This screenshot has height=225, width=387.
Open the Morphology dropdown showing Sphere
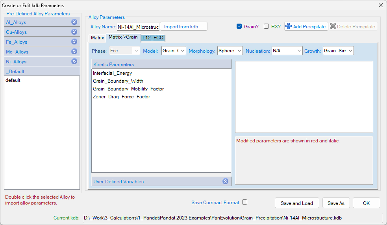[230, 51]
